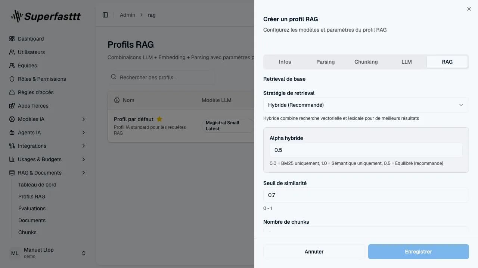Open the Manuel Llop account switcher
Viewport: 478px width, 268px height.
[48, 253]
